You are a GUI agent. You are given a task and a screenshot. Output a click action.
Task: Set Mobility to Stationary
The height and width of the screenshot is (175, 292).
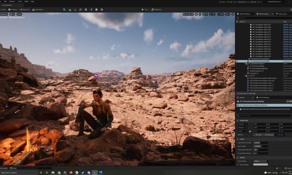click(269, 135)
